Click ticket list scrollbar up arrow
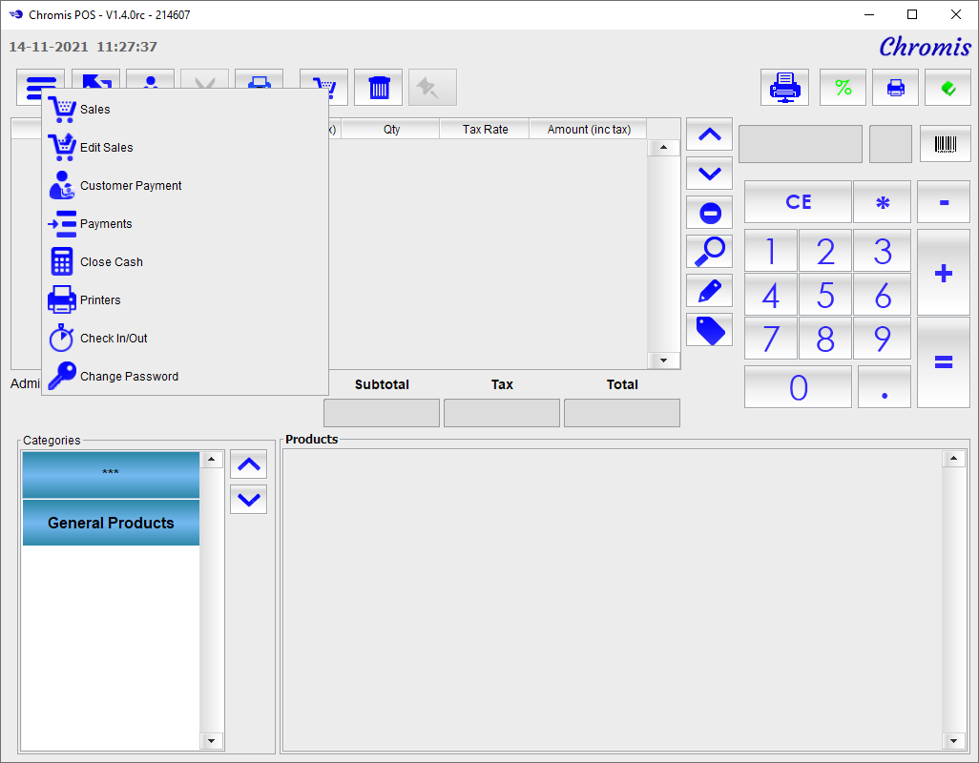Viewport: 979px width, 763px height. [x=663, y=148]
